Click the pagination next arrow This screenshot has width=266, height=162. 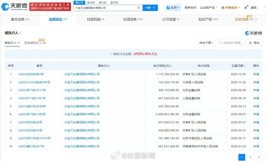pos(258,157)
